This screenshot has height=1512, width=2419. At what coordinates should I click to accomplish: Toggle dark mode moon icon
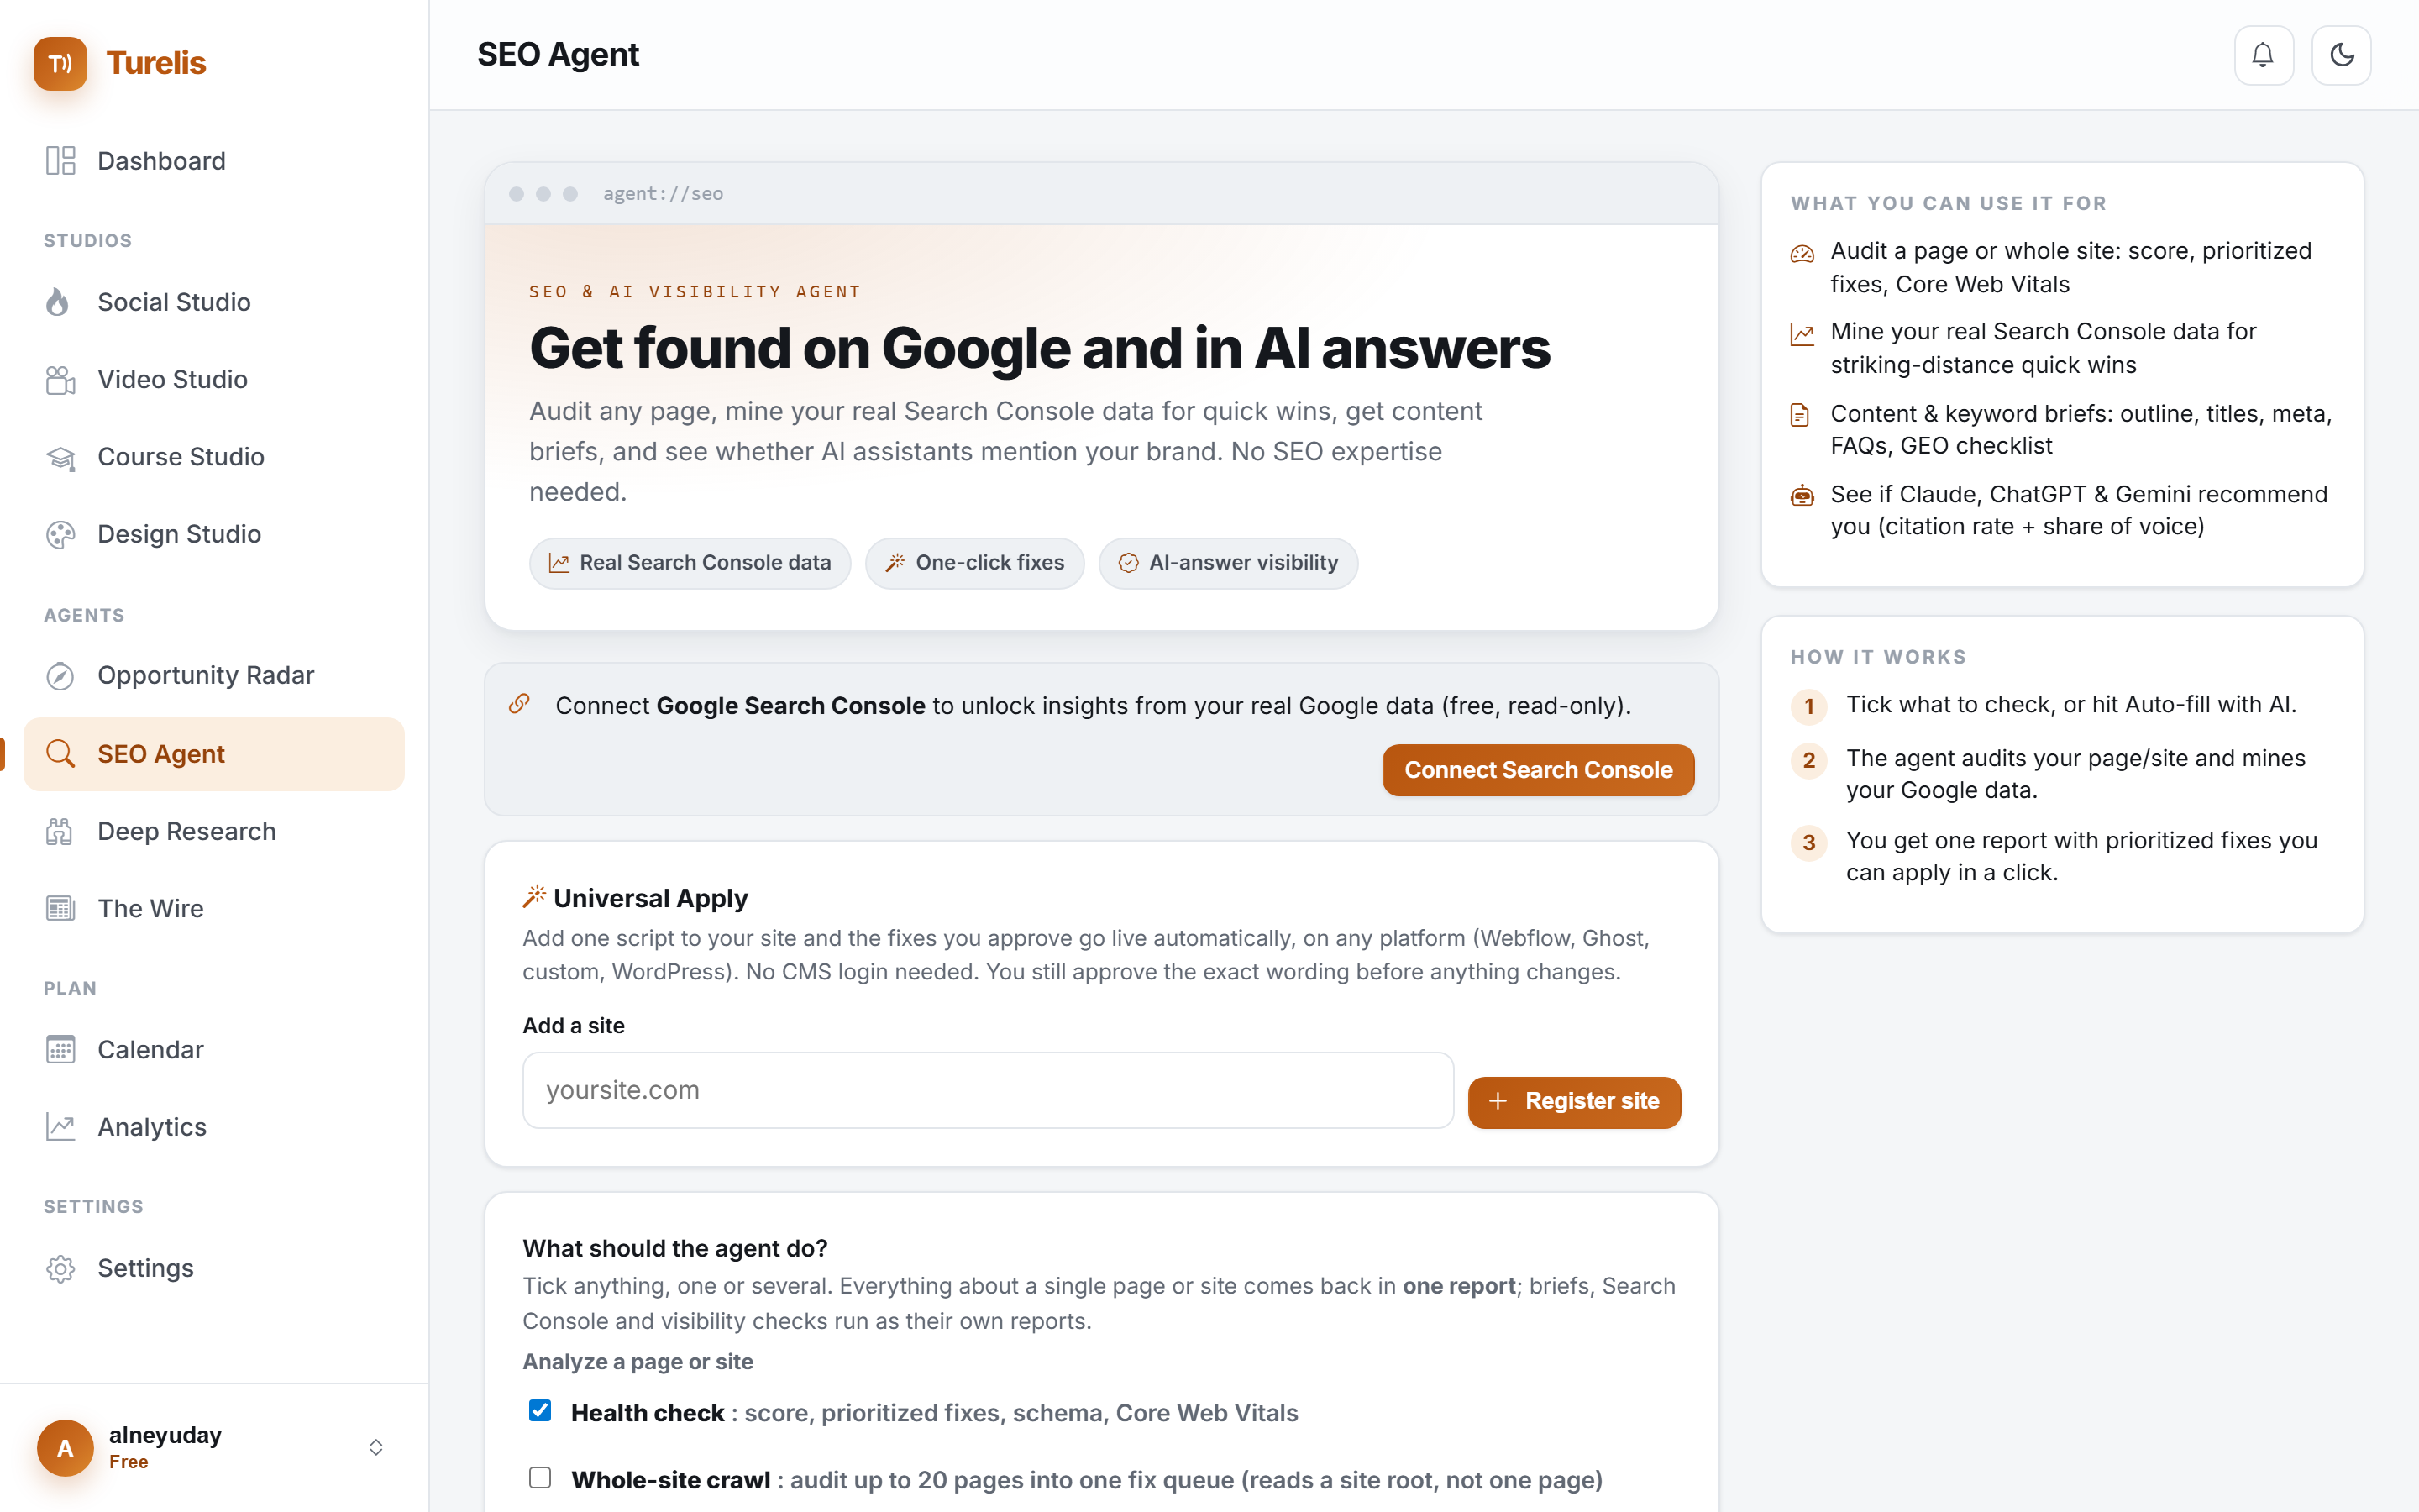click(x=2341, y=55)
